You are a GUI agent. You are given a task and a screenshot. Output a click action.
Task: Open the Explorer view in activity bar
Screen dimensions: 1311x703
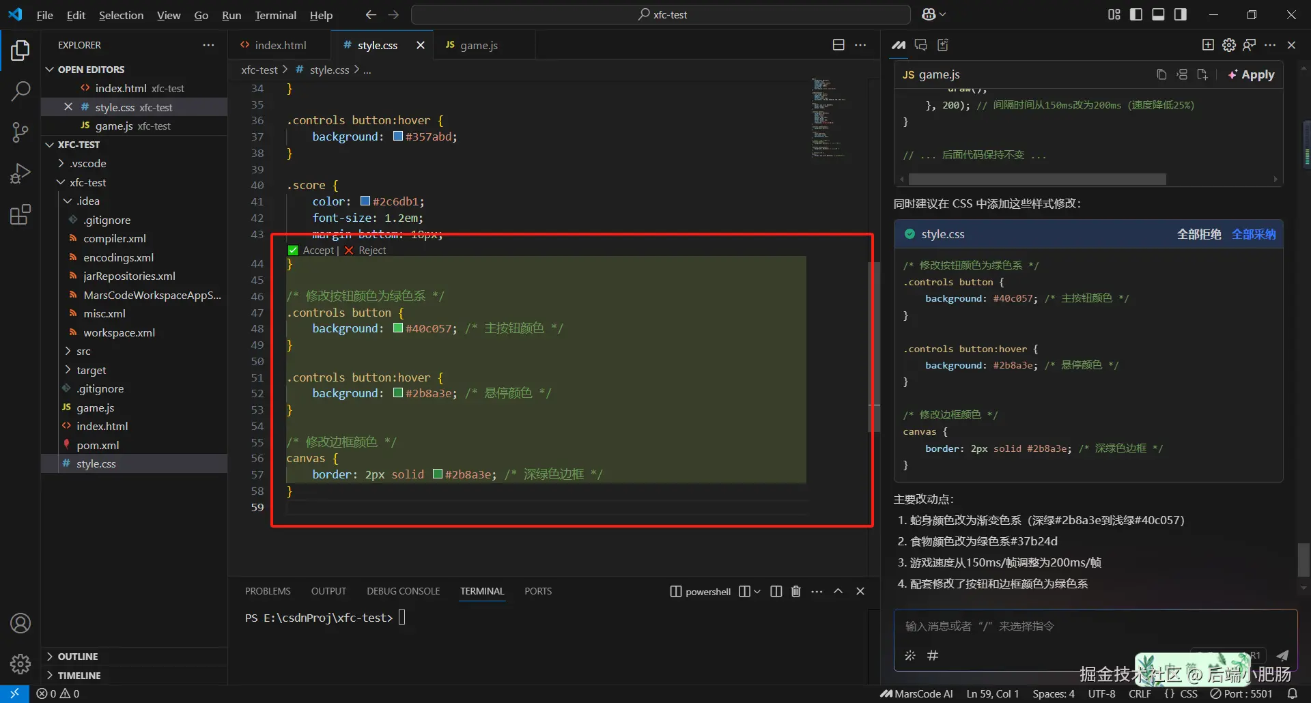pyautogui.click(x=20, y=51)
